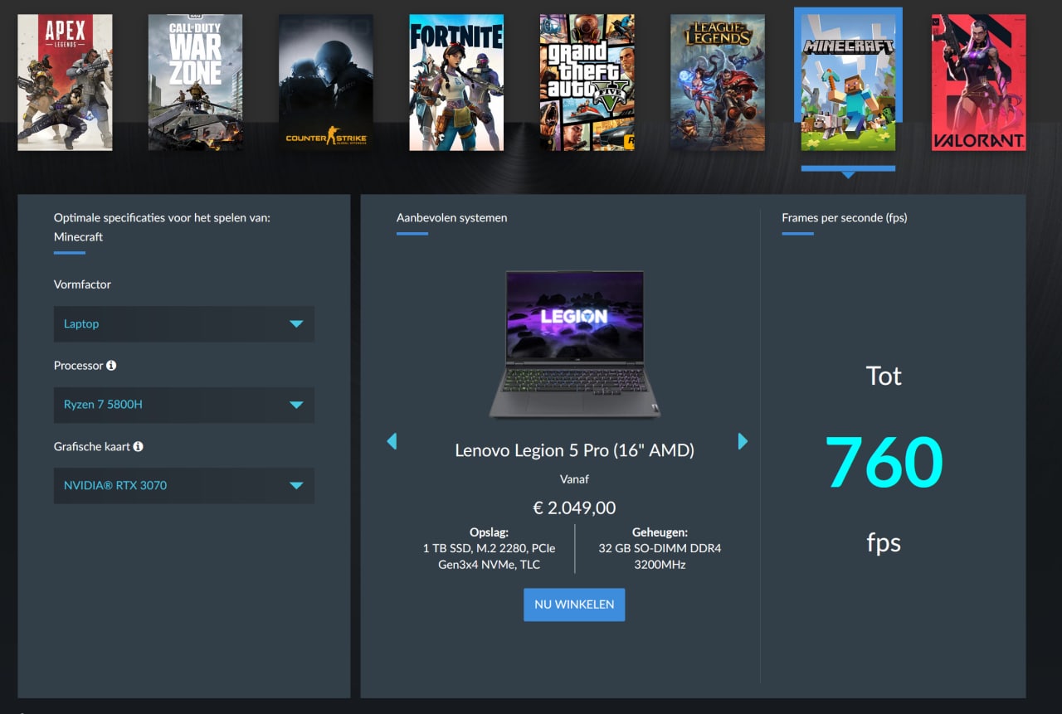Pick the Counter-Strike game cover
Screen dimensions: 1062x714
[326, 82]
